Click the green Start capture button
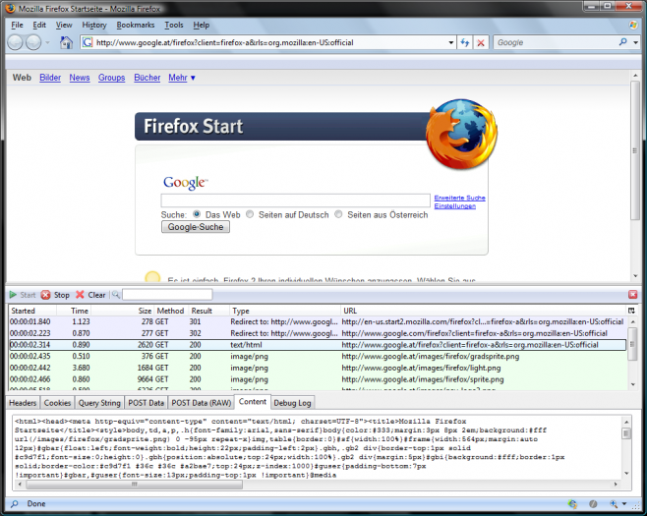This screenshot has width=647, height=516. (23, 295)
